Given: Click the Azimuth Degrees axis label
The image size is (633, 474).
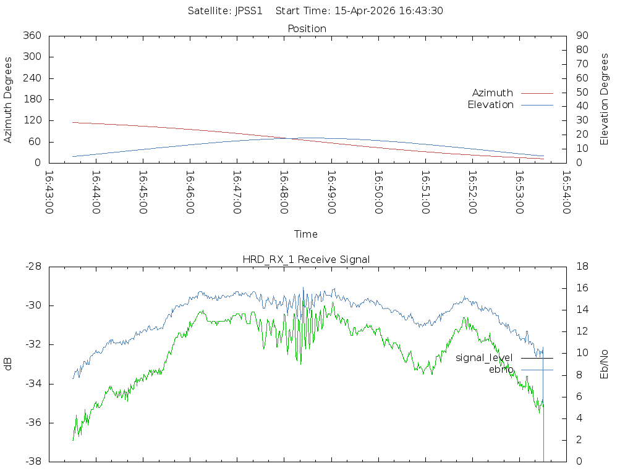Looking at the screenshot, I should coord(7,100).
